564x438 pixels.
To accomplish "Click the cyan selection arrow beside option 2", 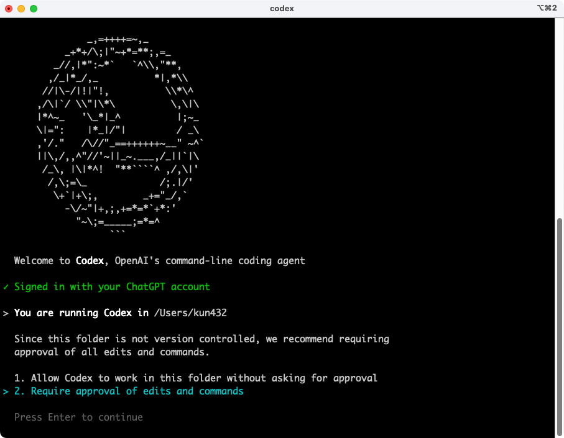I will coord(6,391).
